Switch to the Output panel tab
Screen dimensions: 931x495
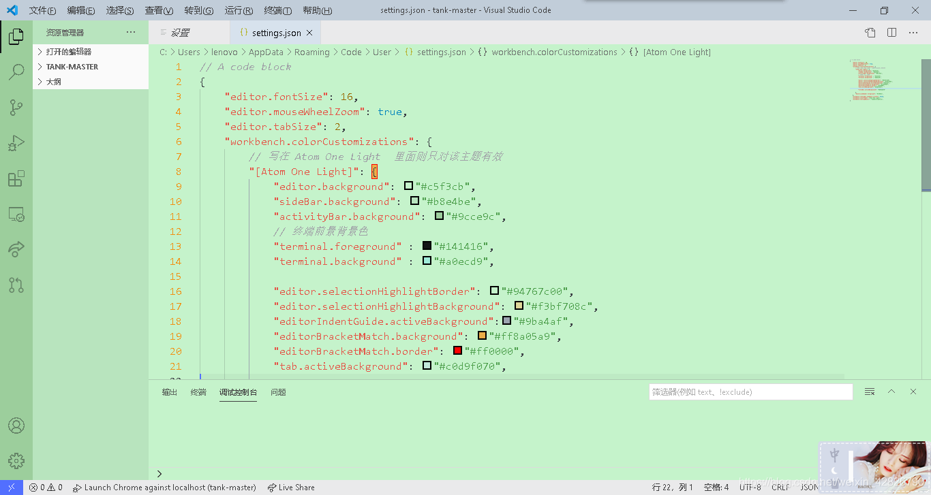click(170, 392)
